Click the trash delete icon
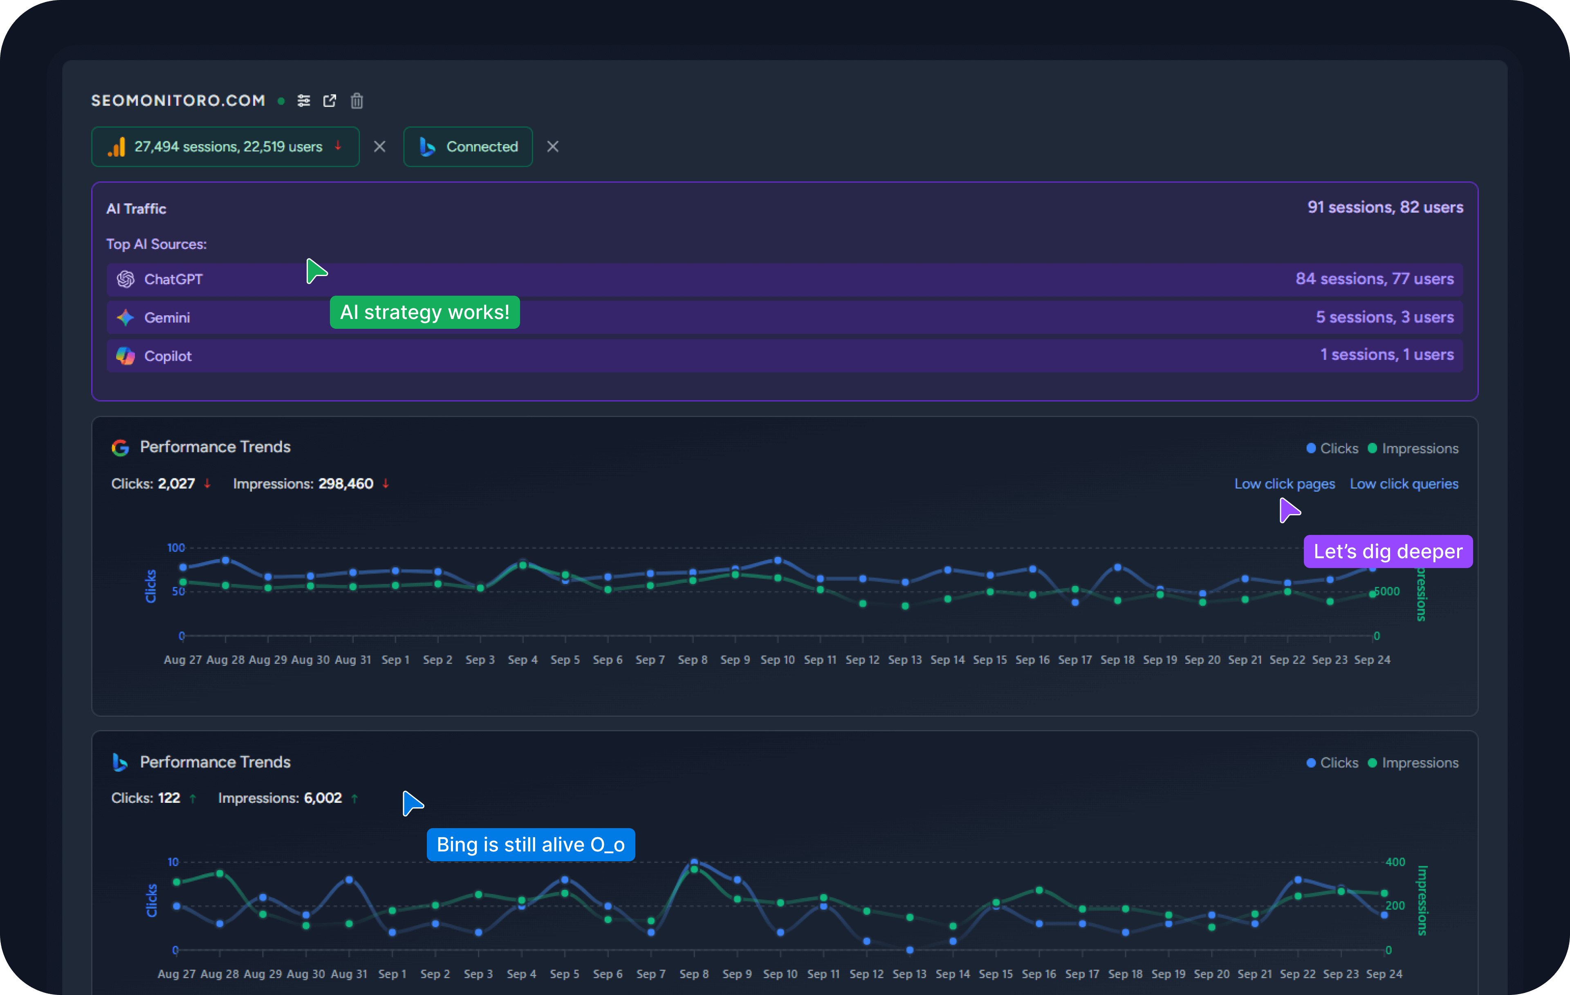Viewport: 1570px width, 995px height. [x=357, y=101]
